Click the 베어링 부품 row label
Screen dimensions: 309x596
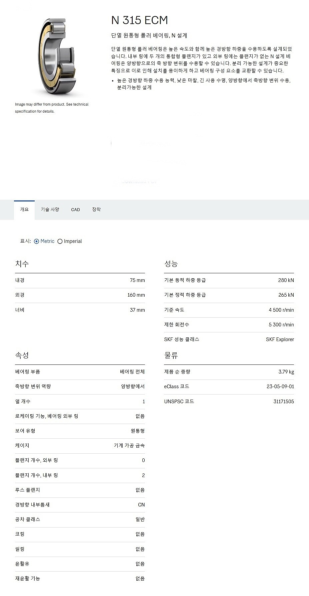point(28,372)
